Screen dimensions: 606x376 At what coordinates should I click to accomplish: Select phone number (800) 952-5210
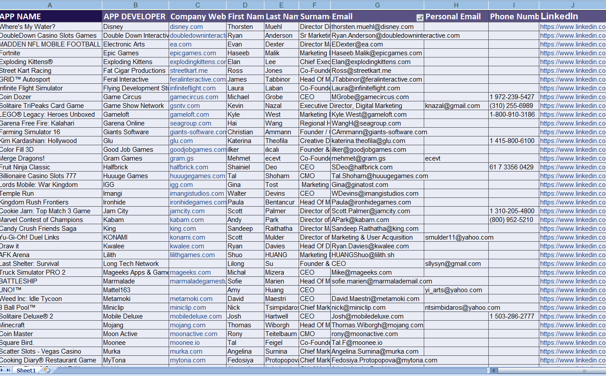514,220
